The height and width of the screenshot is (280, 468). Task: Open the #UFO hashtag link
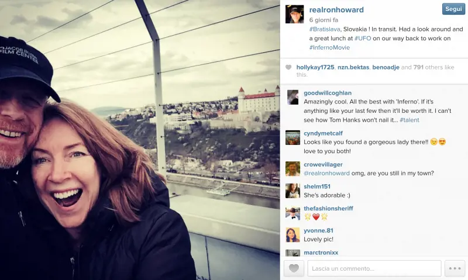363,38
